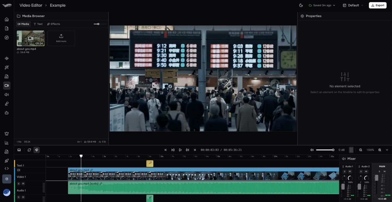This screenshot has height=202, width=392.
Task: Select the about you.mp4 thumbnail
Action: (30, 38)
